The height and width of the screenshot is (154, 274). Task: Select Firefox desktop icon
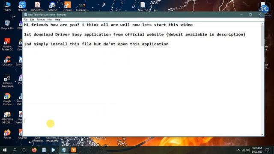point(7,134)
